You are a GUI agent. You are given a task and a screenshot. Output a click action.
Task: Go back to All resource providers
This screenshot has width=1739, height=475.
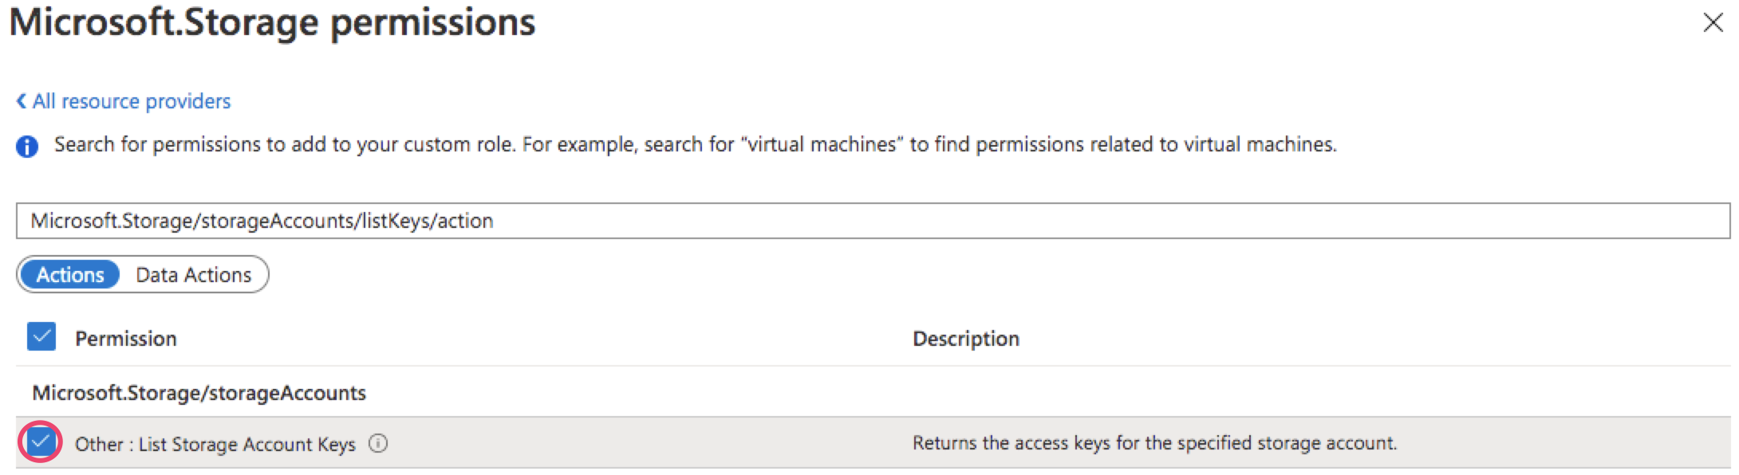[x=131, y=101]
